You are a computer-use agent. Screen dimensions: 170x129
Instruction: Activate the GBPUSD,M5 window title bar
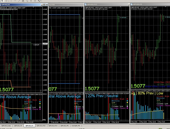click(x=150, y=4)
